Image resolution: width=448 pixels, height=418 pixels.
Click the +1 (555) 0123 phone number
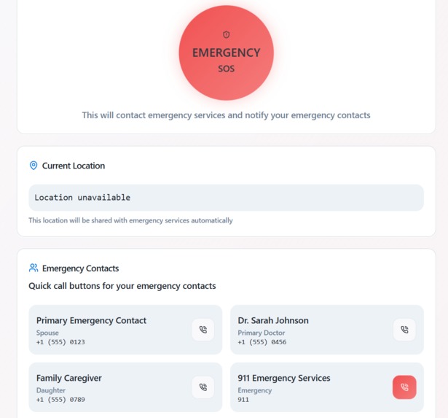click(60, 342)
